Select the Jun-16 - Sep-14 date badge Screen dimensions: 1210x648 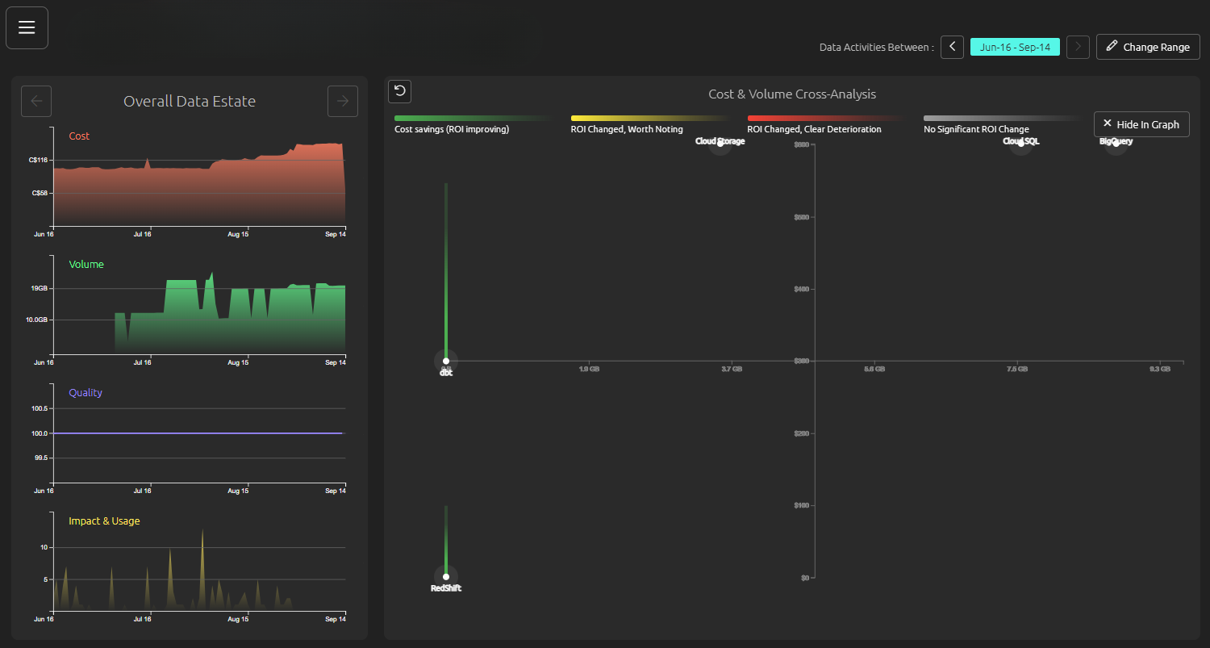(1015, 47)
